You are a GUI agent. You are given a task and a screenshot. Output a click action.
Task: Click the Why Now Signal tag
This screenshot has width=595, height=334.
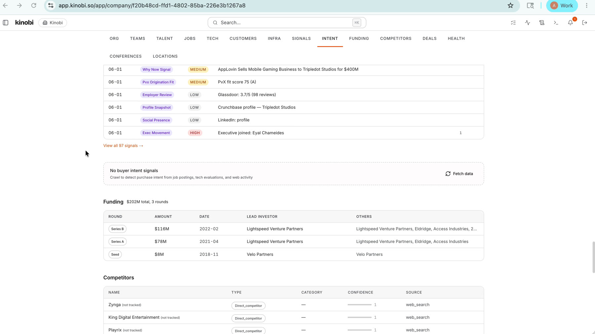tap(156, 70)
